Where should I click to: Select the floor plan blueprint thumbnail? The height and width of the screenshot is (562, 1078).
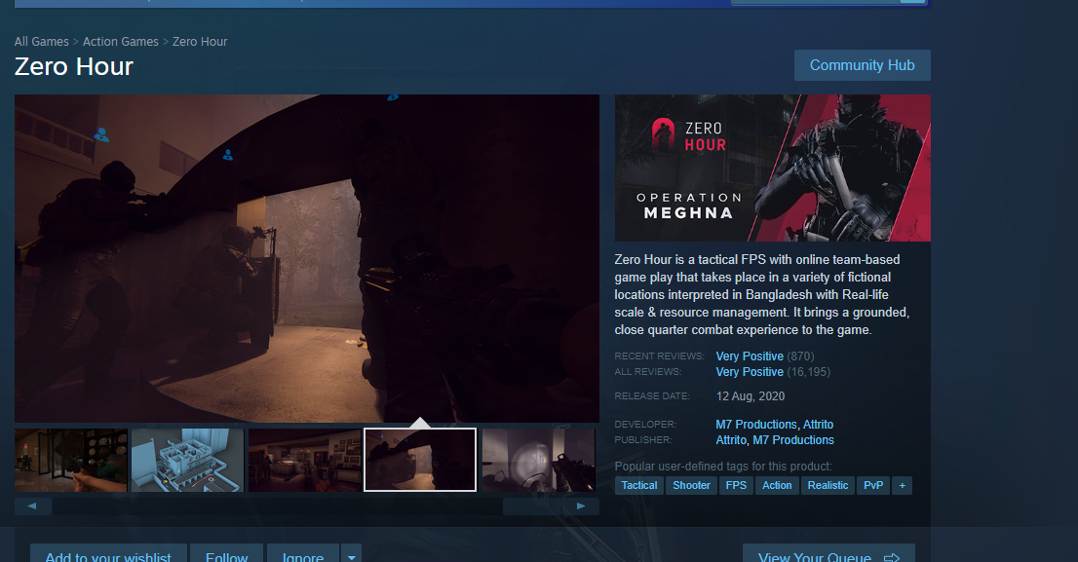(187, 460)
